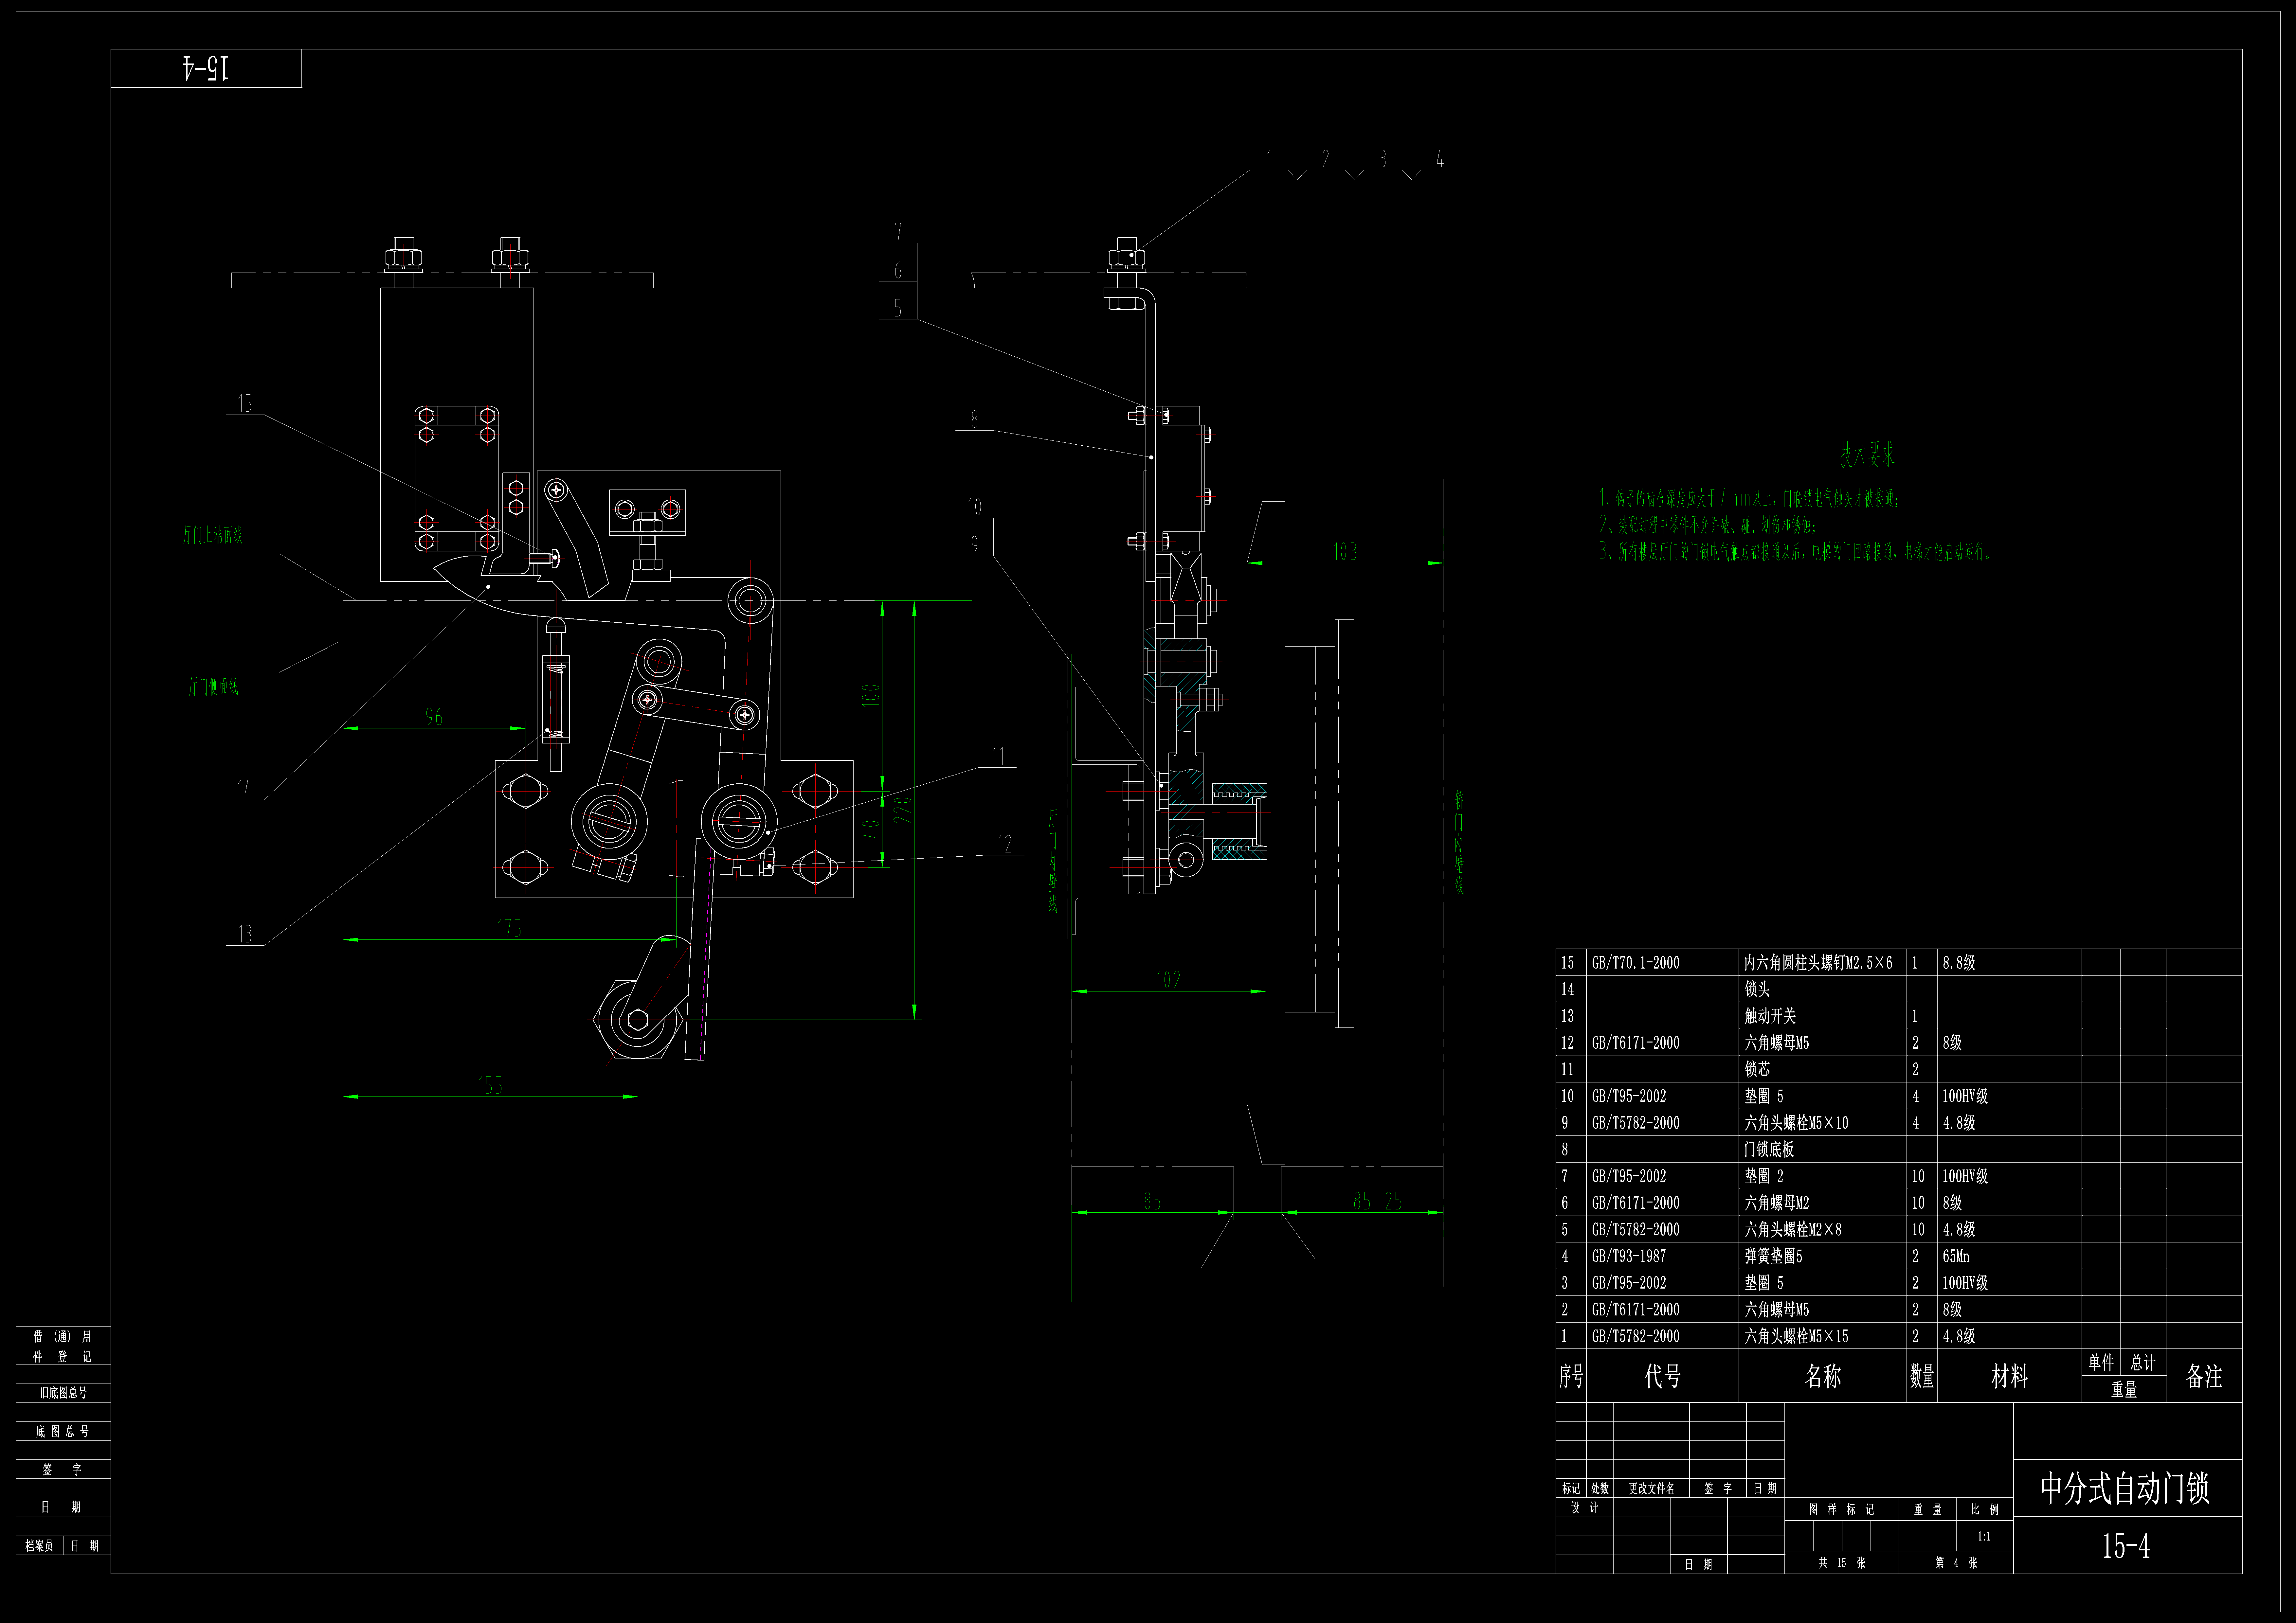Click the part name 弹簧垫圈5
This screenshot has width=2296, height=1623.
(x=1773, y=1256)
